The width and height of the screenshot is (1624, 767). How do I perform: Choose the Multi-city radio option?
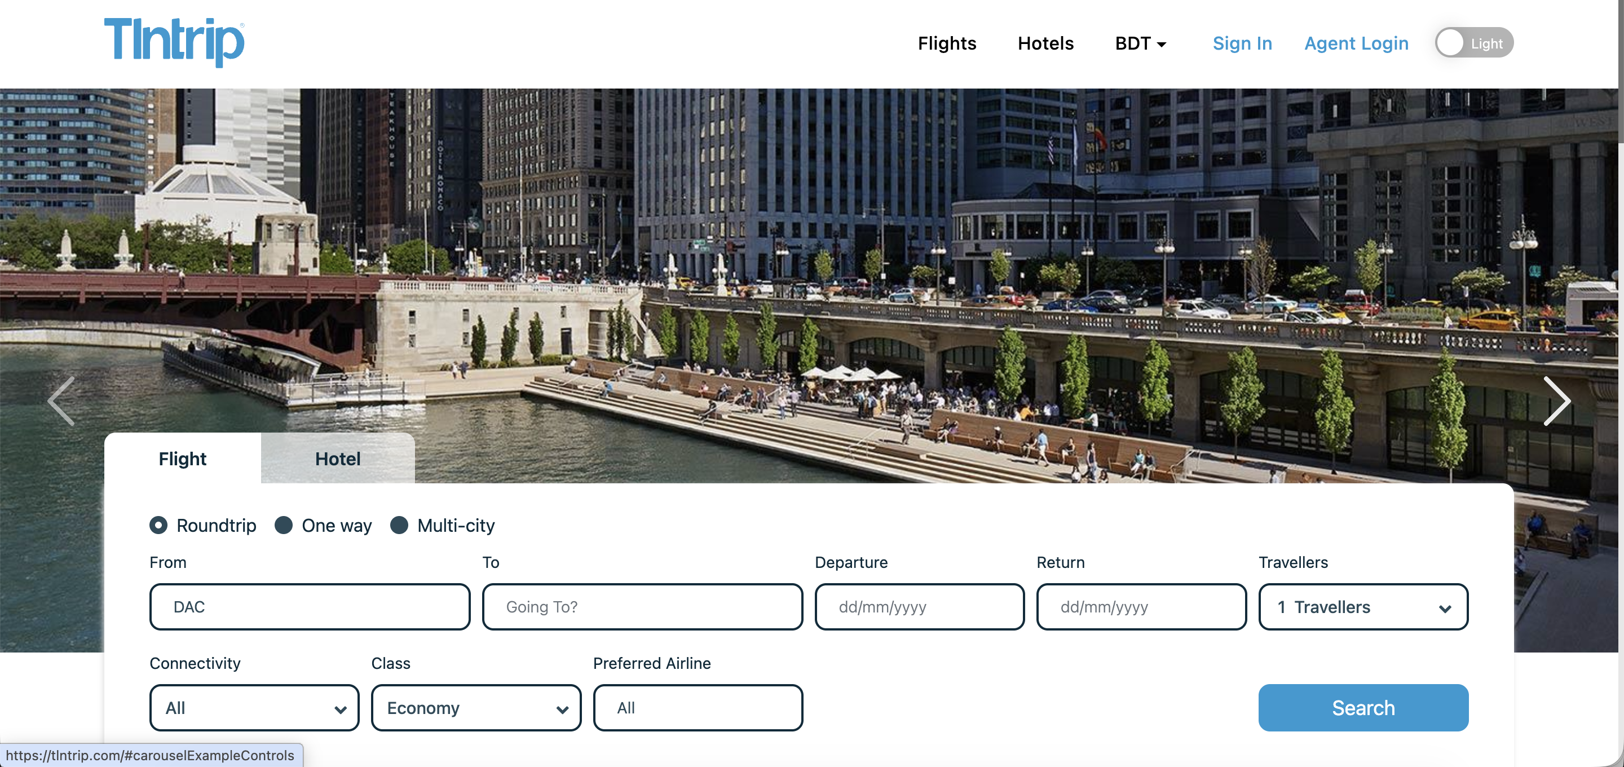399,525
